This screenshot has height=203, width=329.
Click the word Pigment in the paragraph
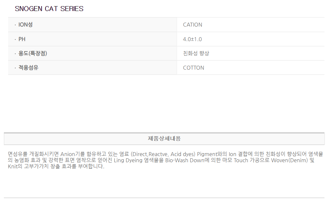[207, 154]
